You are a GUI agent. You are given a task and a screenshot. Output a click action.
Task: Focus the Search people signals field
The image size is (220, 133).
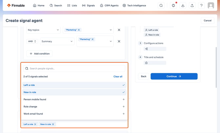click(74, 68)
